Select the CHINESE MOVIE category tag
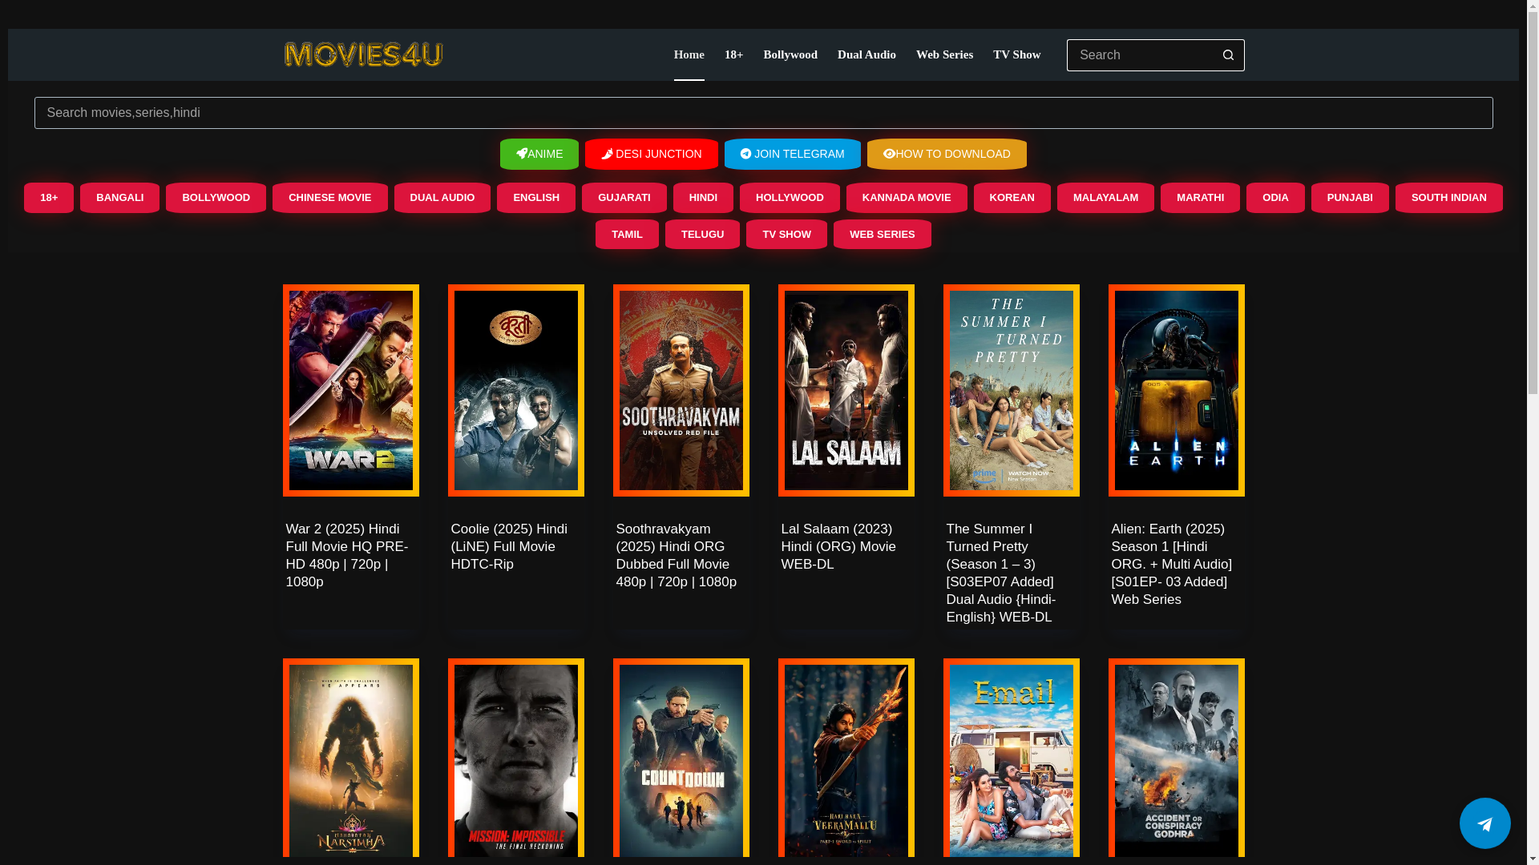Viewport: 1539px width, 865px height. coord(330,198)
